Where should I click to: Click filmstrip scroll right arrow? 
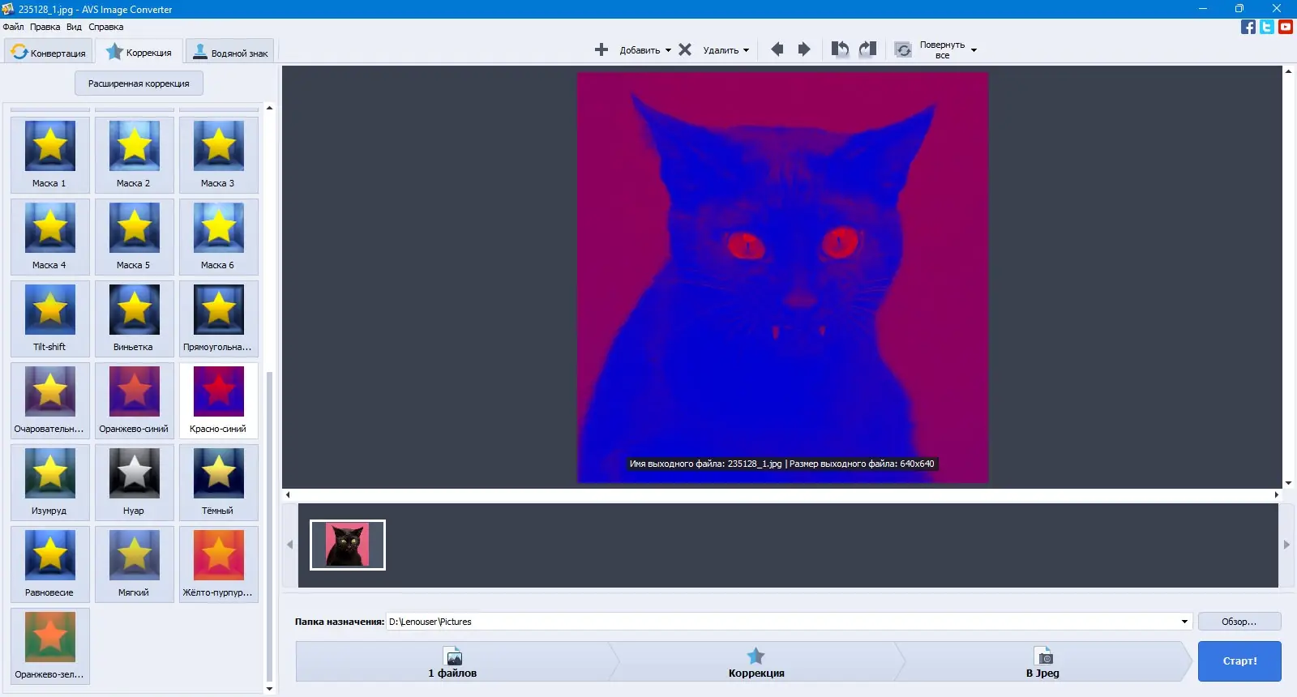1286,545
